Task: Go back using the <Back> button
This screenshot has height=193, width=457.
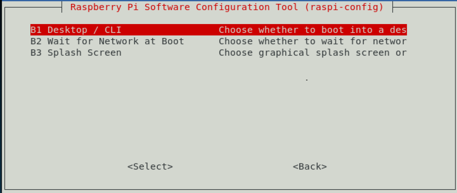Action: coord(310,166)
